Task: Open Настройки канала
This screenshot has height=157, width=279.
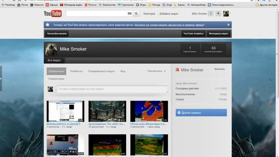Action: (x=57, y=34)
